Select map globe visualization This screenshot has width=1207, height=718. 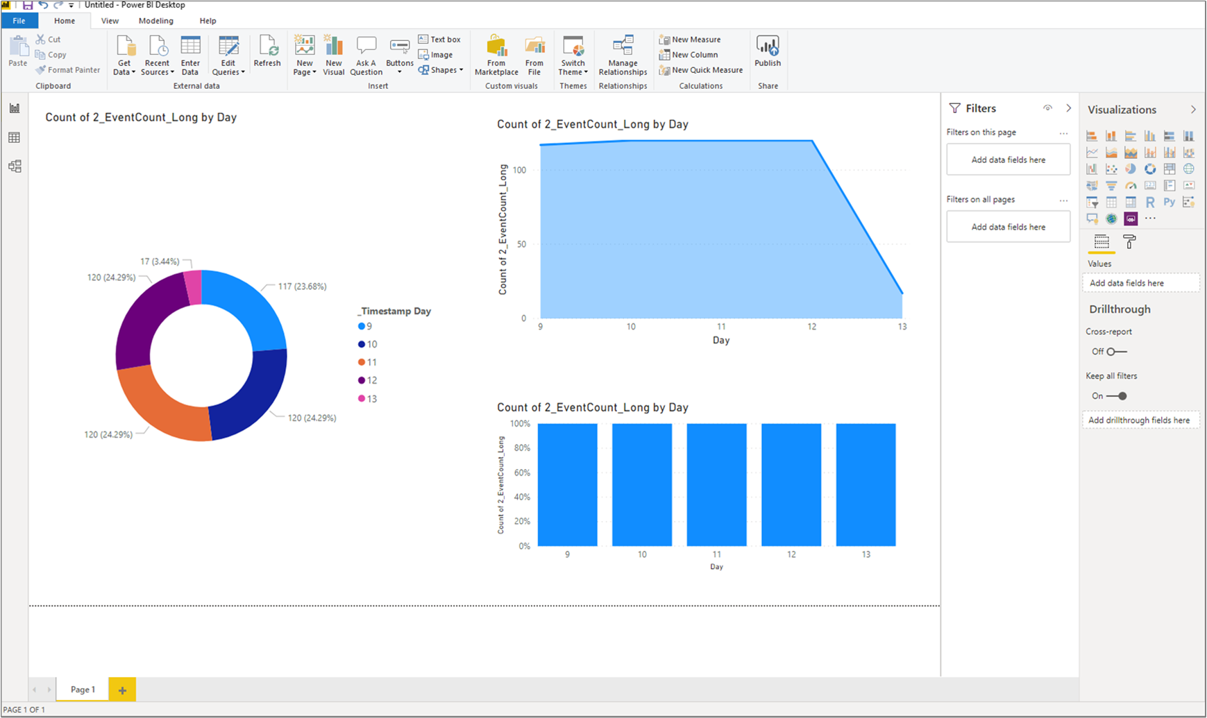point(1189,169)
